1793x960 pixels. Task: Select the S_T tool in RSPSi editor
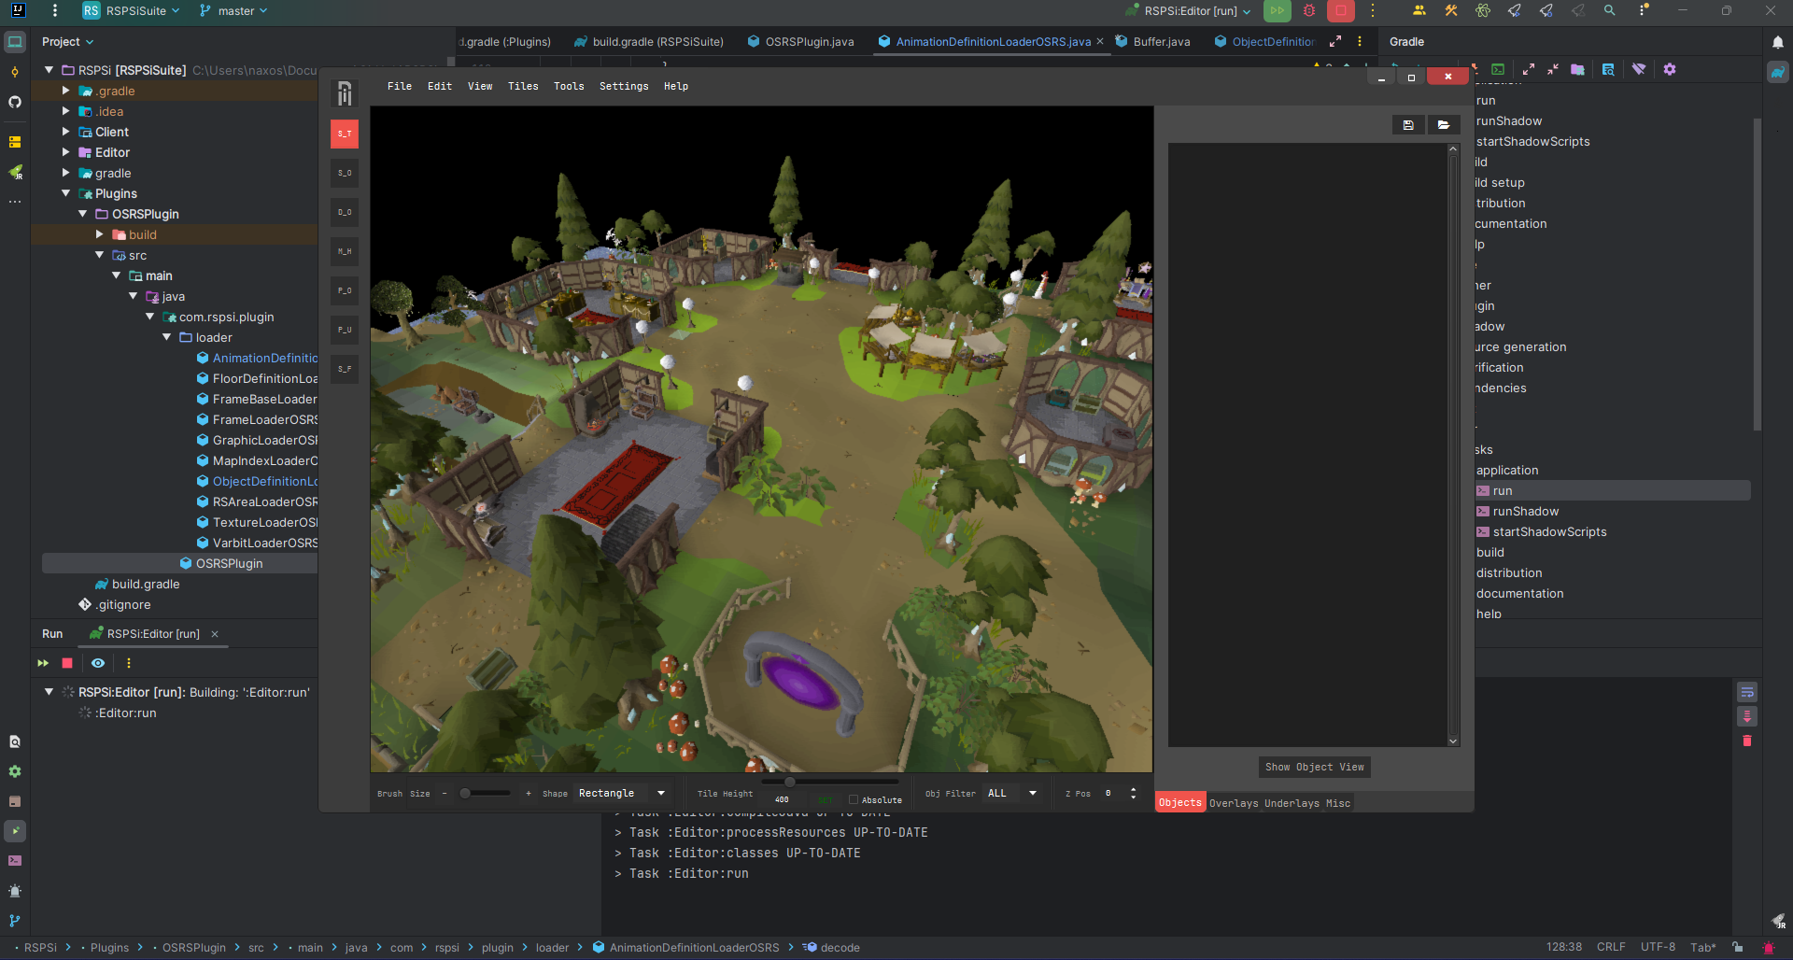345,134
